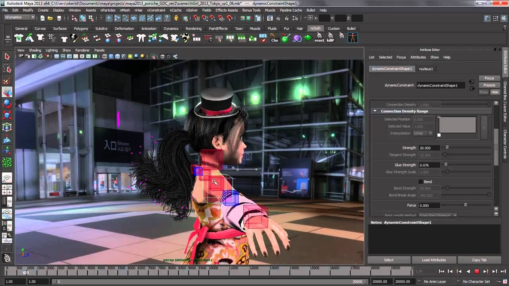The width and height of the screenshot is (509, 286).
Task: Open the Interpolation dropdown set to Linear
Action: (423, 133)
